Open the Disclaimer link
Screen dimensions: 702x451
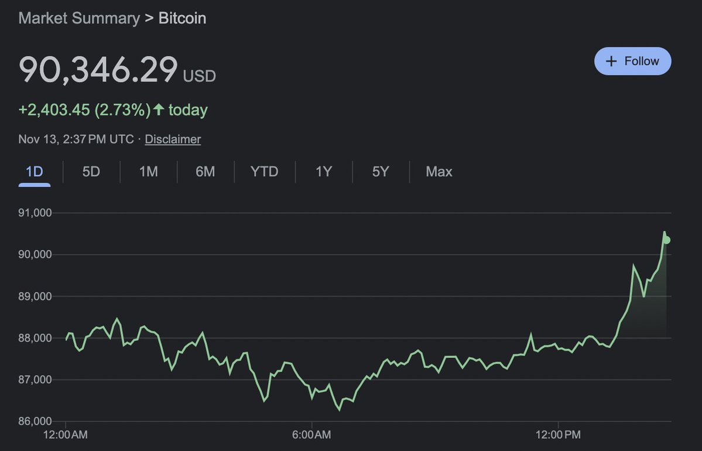(173, 139)
